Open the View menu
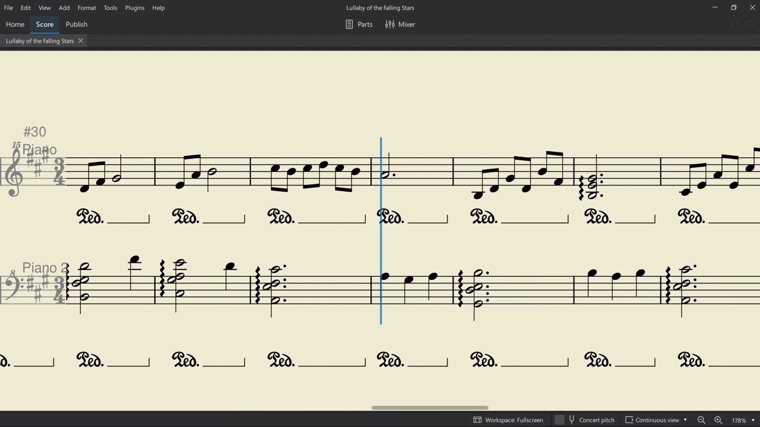 pyautogui.click(x=45, y=8)
